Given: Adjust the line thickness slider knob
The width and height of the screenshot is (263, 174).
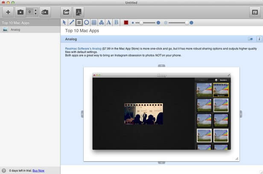Looking at the screenshot, I should [x=141, y=23].
